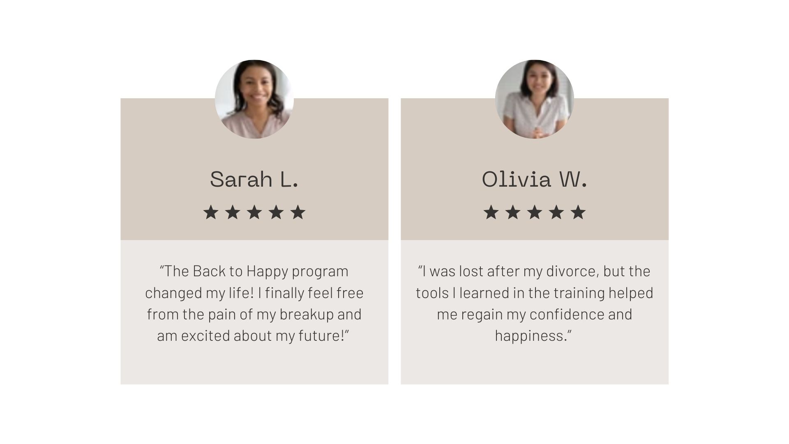Open Olivia W.'s round profile photo

tap(535, 99)
